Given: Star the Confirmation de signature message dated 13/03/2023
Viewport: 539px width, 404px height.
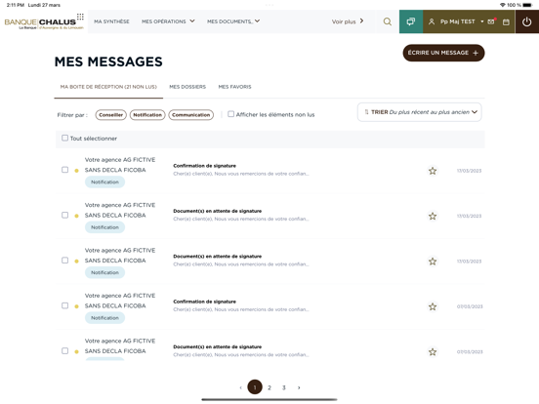Looking at the screenshot, I should (x=433, y=171).
